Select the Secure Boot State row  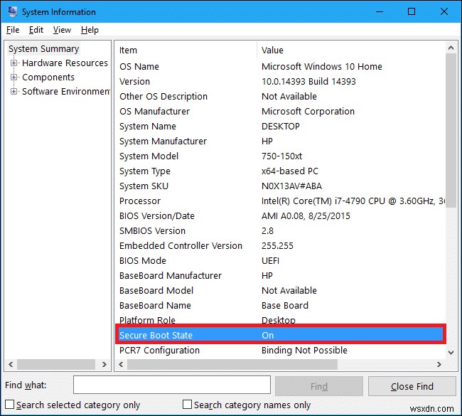click(281, 335)
